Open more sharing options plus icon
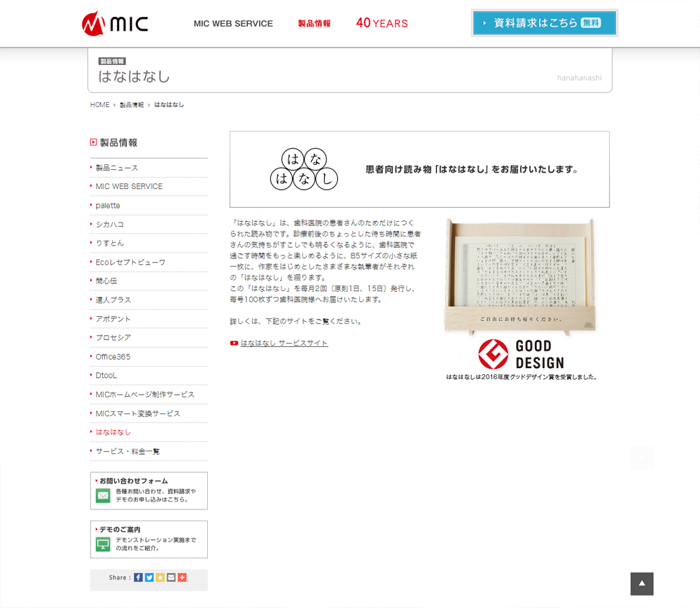This screenshot has width=700, height=608. 182,577
